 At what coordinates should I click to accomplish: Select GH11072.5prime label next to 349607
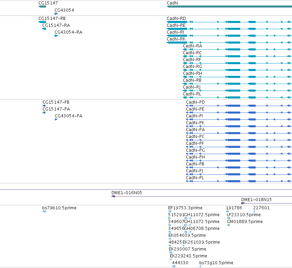coord(202,222)
